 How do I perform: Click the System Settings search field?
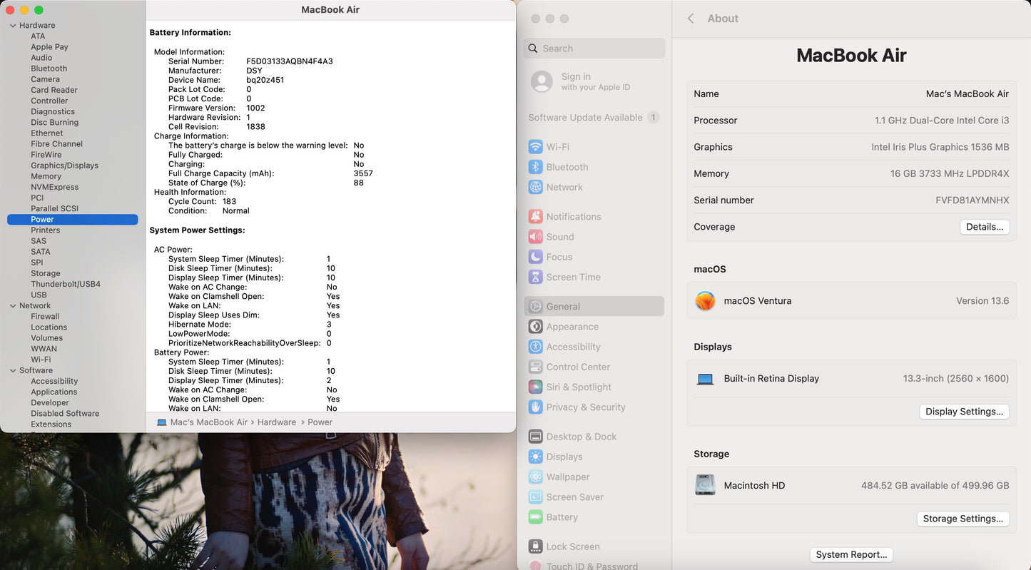(x=599, y=49)
